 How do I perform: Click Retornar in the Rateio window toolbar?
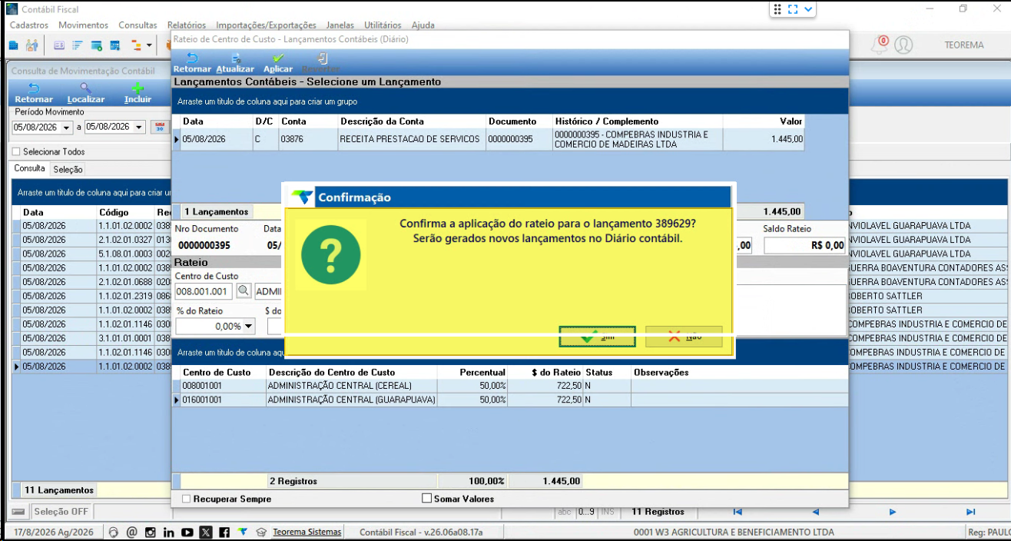click(x=192, y=63)
